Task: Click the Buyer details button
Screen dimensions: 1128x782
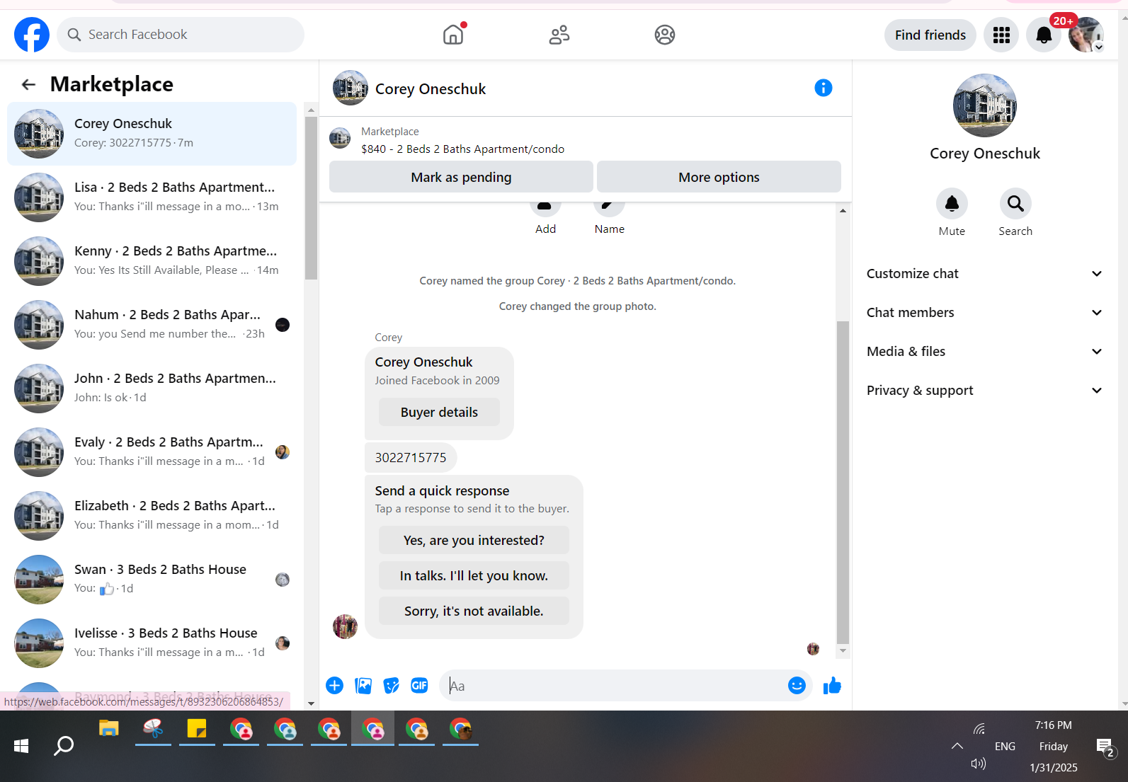Action: point(439,412)
